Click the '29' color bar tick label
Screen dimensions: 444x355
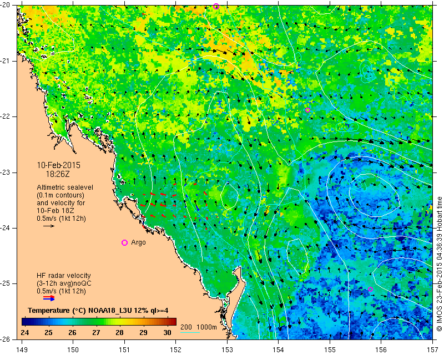143,332
